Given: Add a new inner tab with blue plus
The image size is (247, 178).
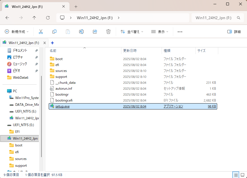Looking at the screenshot, I should (52, 43).
